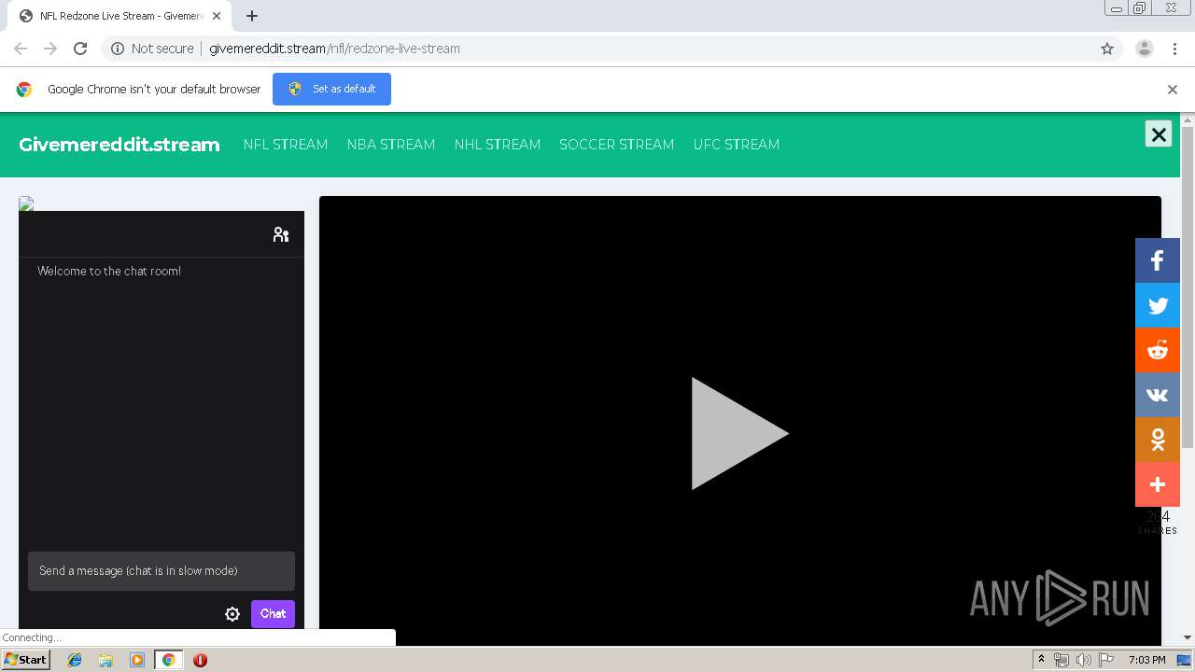The image size is (1195, 672).
Task: Close the NFL Redzone Live Stream tab
Action: [x=217, y=16]
